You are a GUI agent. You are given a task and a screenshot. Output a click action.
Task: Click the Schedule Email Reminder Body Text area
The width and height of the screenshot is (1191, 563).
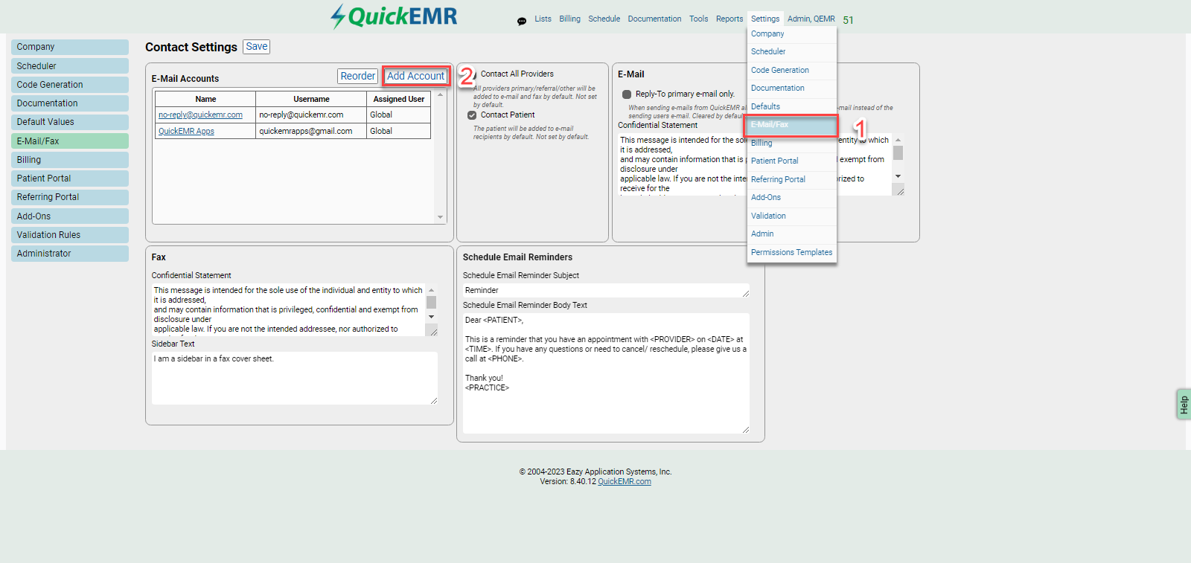(606, 373)
